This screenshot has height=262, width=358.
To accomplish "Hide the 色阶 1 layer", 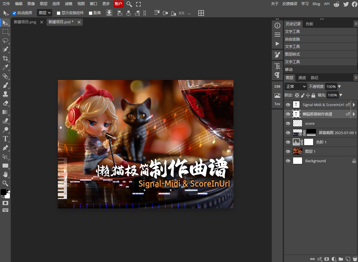I will (x=288, y=142).
